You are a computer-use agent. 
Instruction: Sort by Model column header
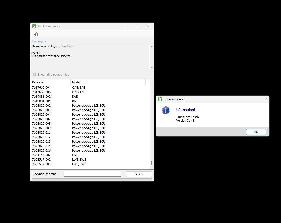[108, 82]
